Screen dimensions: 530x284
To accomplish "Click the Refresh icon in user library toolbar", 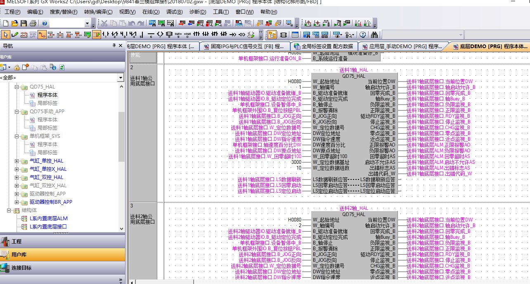I will (x=62, y=67).
